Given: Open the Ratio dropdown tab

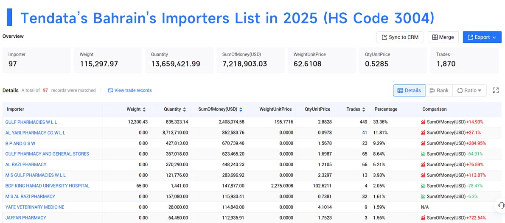Looking at the screenshot, I should [x=469, y=90].
